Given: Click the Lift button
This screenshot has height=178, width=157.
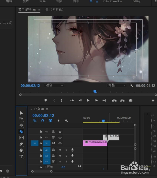Looking at the screenshot, I should pyautogui.click(x=114, y=100).
